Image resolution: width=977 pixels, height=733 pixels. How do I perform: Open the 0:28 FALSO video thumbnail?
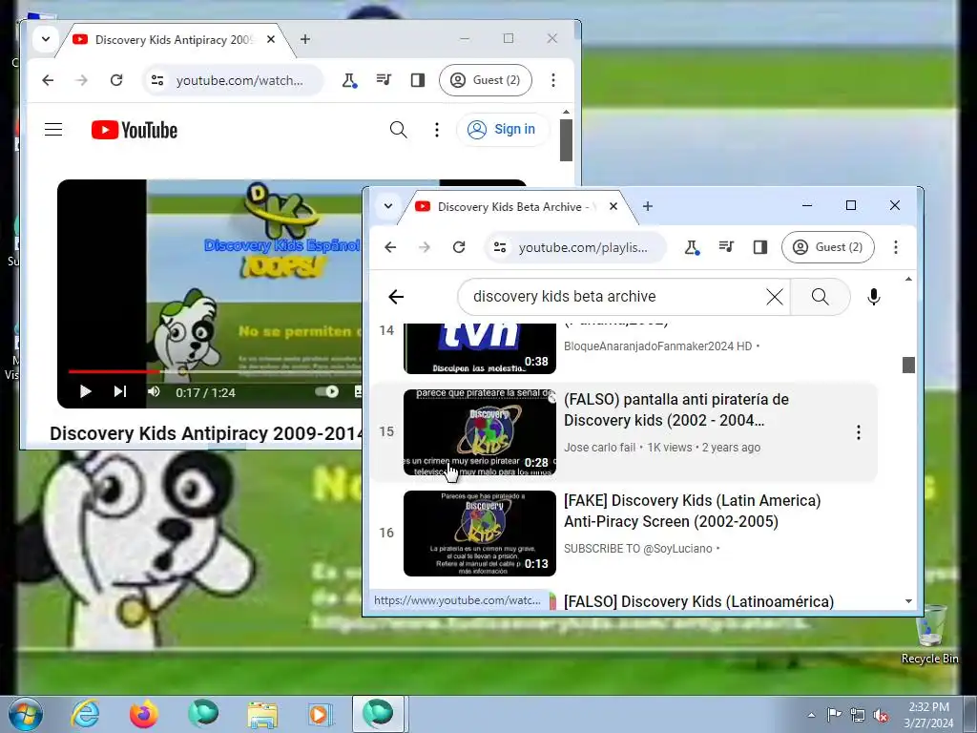click(480, 432)
